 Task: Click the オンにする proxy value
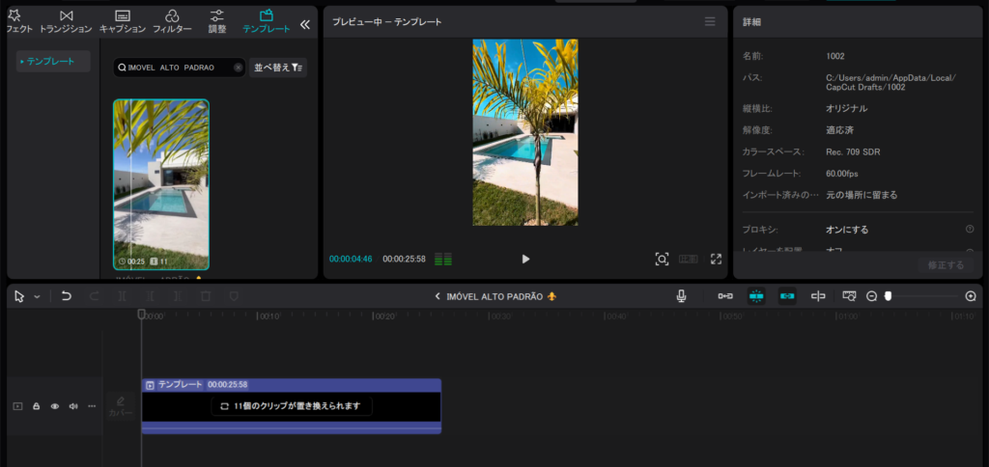tap(847, 230)
